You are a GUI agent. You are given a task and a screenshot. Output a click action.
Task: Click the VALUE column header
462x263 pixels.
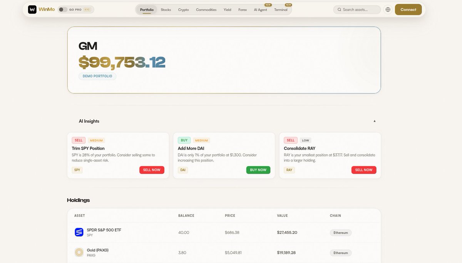pyautogui.click(x=282, y=216)
